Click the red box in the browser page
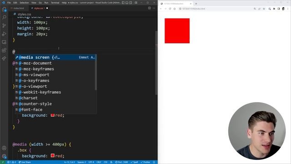This screenshot has height=164, width=291. tap(177, 31)
